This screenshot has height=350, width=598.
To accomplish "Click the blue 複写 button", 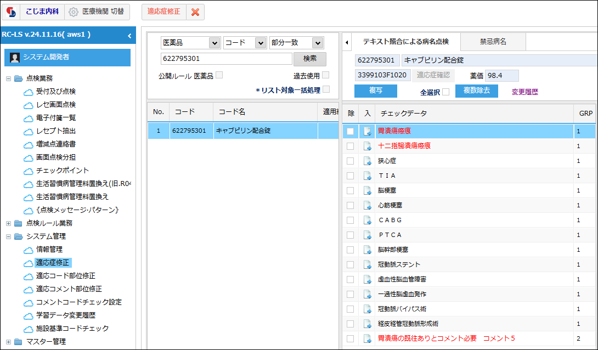I will pyautogui.click(x=376, y=91).
